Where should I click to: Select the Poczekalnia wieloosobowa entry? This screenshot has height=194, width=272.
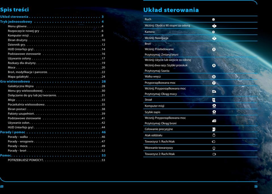(x=56, y=105)
